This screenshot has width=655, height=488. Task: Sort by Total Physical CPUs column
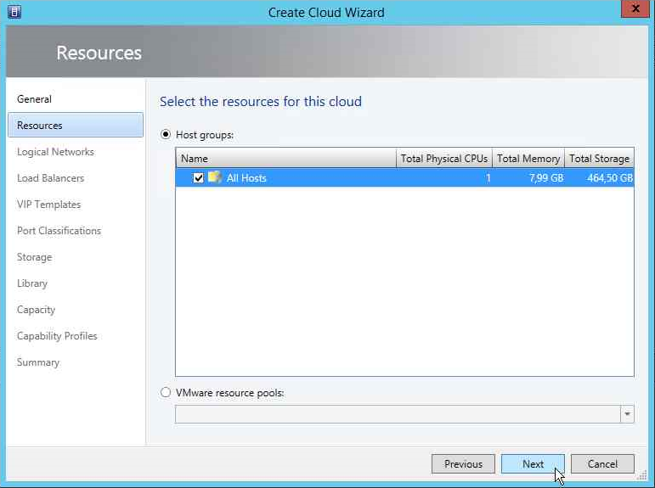point(444,159)
